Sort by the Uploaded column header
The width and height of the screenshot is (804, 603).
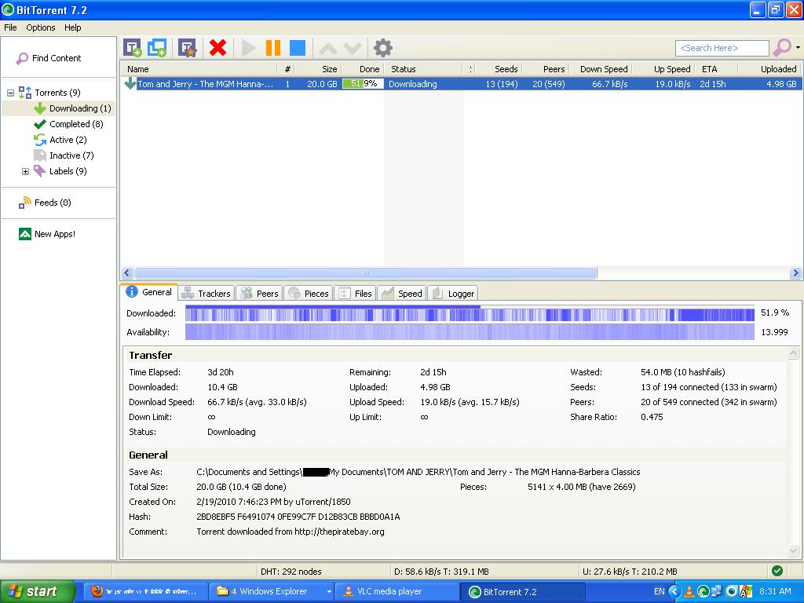[769, 69]
